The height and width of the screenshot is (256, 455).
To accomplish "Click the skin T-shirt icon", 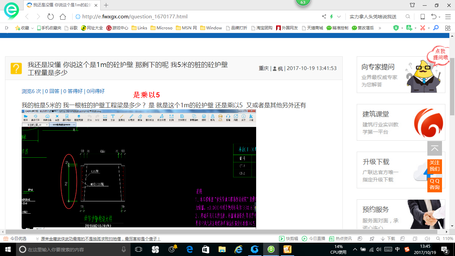I will (x=412, y=5).
